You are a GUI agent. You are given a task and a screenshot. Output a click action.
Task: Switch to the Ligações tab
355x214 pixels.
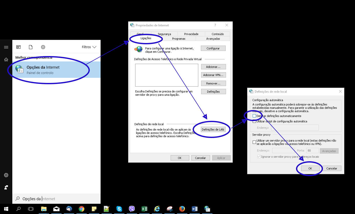[146, 38]
